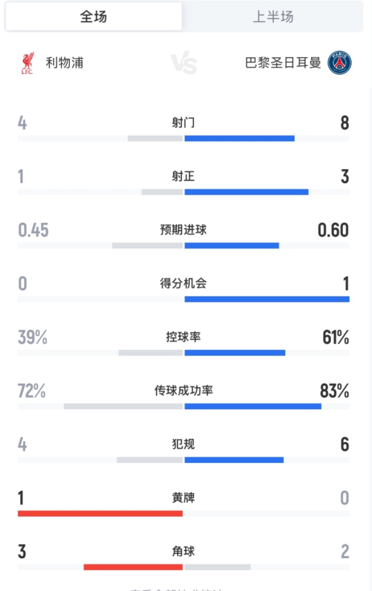This screenshot has width=372, height=591.
Task: Click the 预期进球 stat label
Action: click(x=183, y=230)
